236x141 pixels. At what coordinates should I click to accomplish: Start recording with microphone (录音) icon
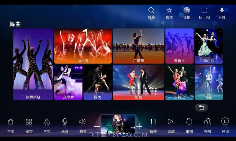65,122
